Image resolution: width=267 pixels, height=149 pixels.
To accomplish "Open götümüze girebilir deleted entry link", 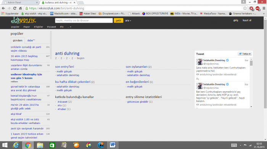I will (138, 102).
